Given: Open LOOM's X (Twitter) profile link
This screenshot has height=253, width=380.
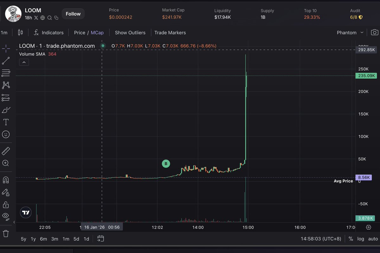Looking at the screenshot, I should click(x=36, y=18).
